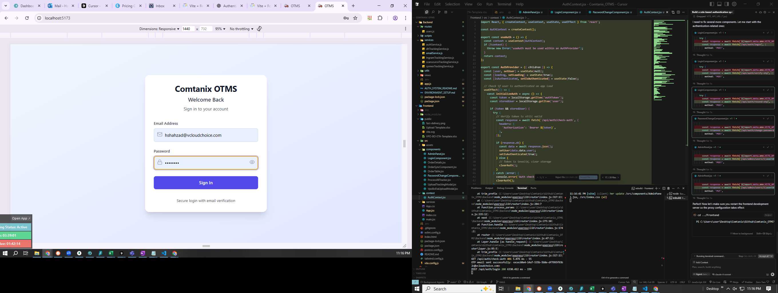Image resolution: width=778 pixels, height=293 pixels.
Task: Click the open changes icon beside editor tabs
Action: (x=673, y=12)
